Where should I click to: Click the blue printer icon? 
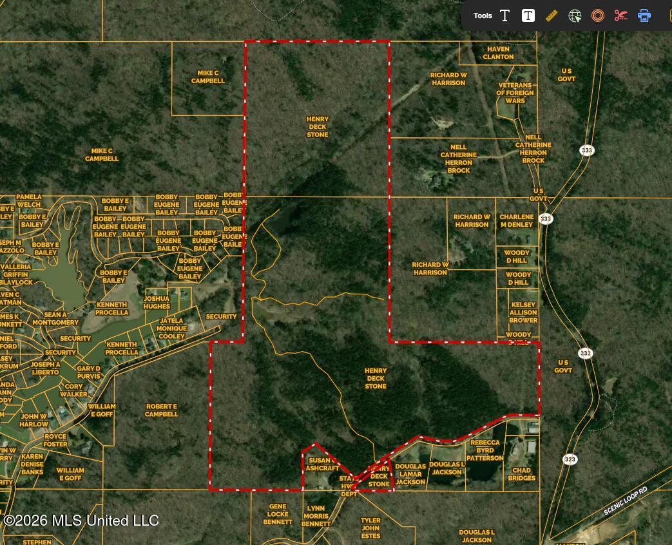pyautogui.click(x=644, y=15)
